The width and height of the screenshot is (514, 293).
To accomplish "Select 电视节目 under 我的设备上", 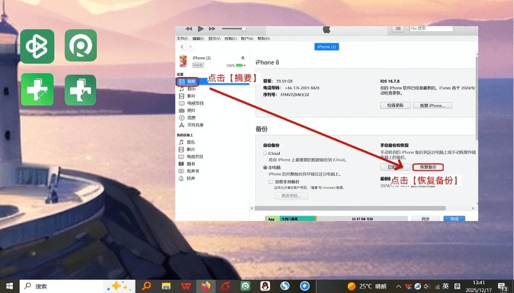I will [191, 157].
